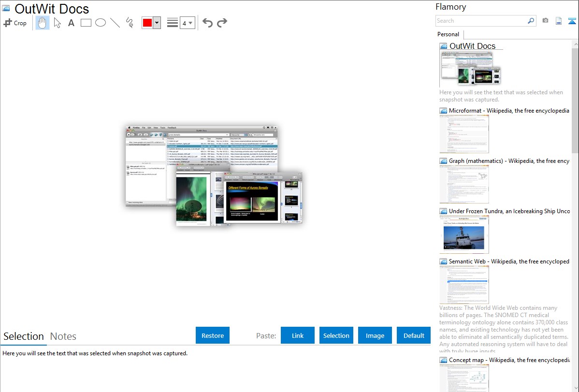Image resolution: width=579 pixels, height=392 pixels.
Task: Click the snapshot icon beside main OutWit Docs heading
Action: (x=6, y=9)
